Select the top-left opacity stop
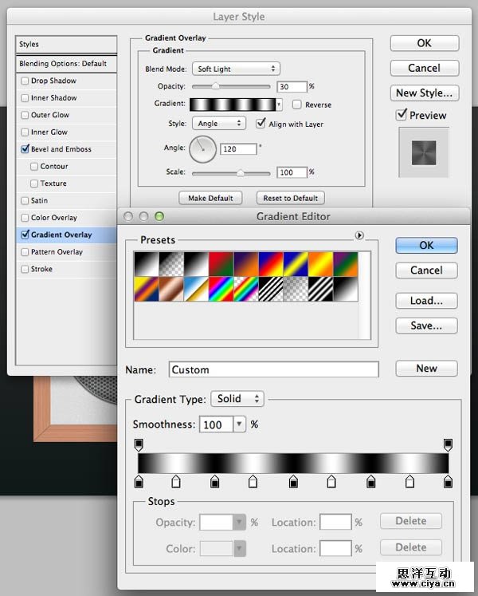The height and width of the screenshot is (596, 478). tap(139, 444)
